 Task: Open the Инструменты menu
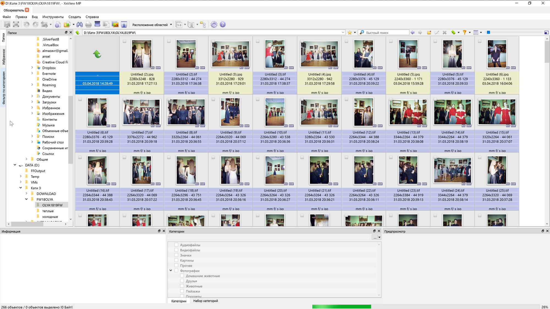(x=53, y=17)
